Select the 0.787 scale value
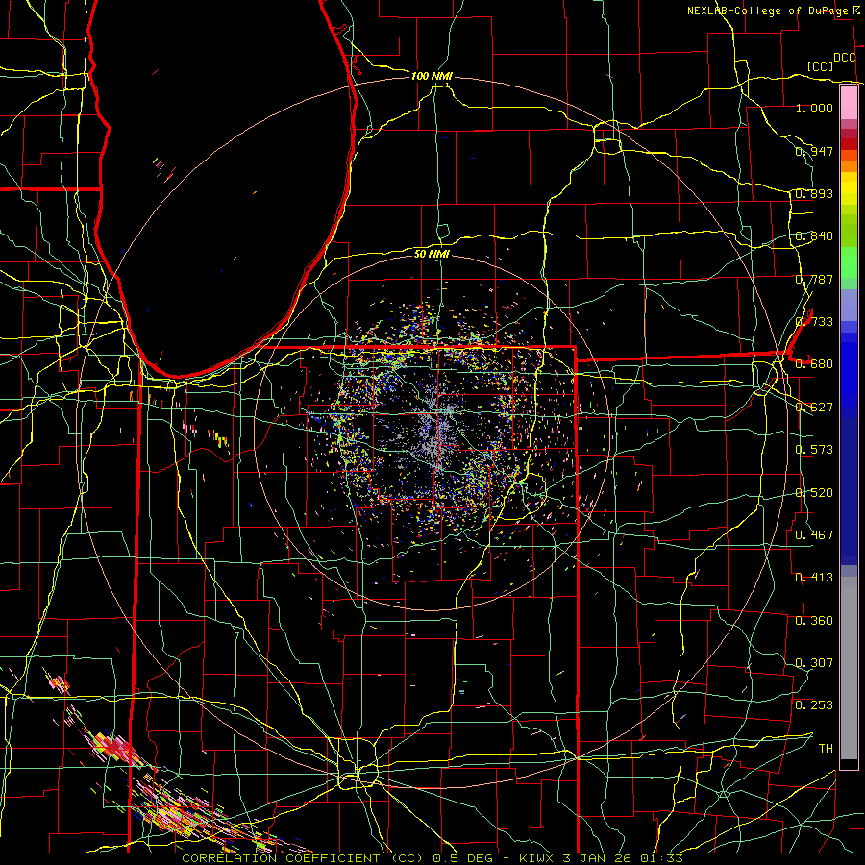865x865 pixels. tap(814, 279)
